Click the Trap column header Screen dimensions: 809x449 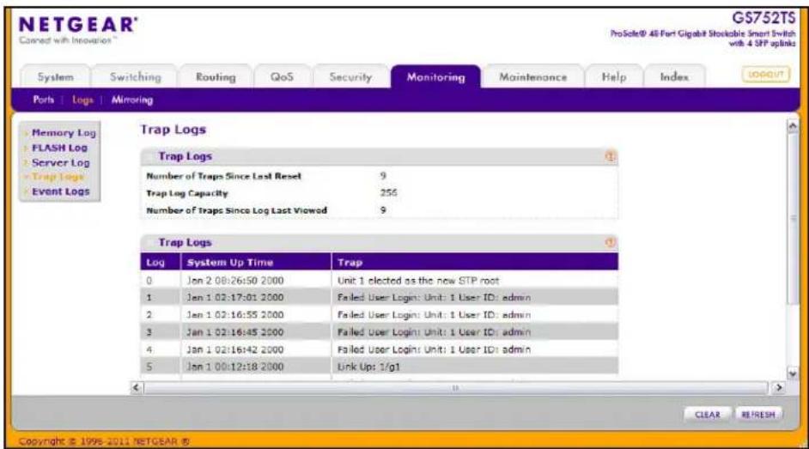475,262
